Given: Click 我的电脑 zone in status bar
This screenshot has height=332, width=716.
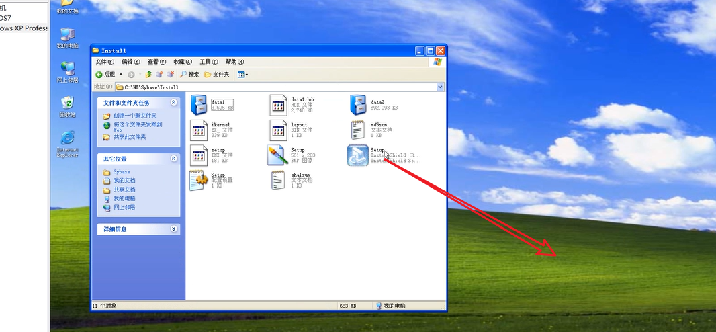Looking at the screenshot, I should [x=390, y=306].
